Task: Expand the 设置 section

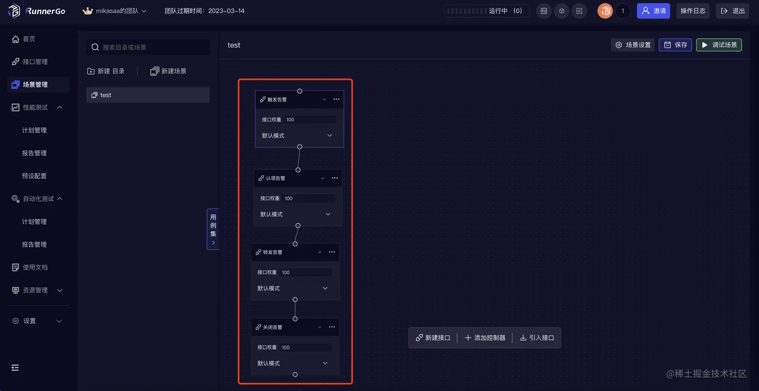Action: (x=59, y=321)
